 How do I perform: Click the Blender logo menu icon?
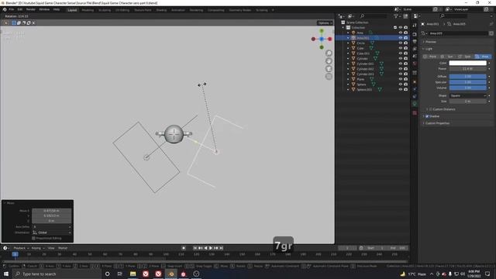pyautogui.click(x=5, y=9)
